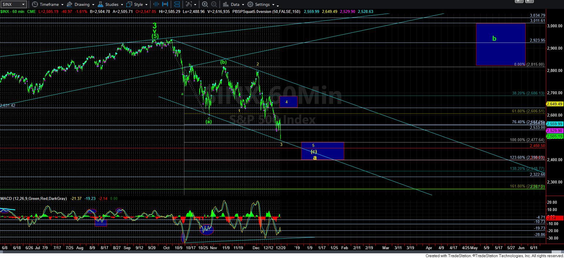The image size is (564, 258).
Task: Click the large blue b target box
Action: pyautogui.click(x=501, y=44)
